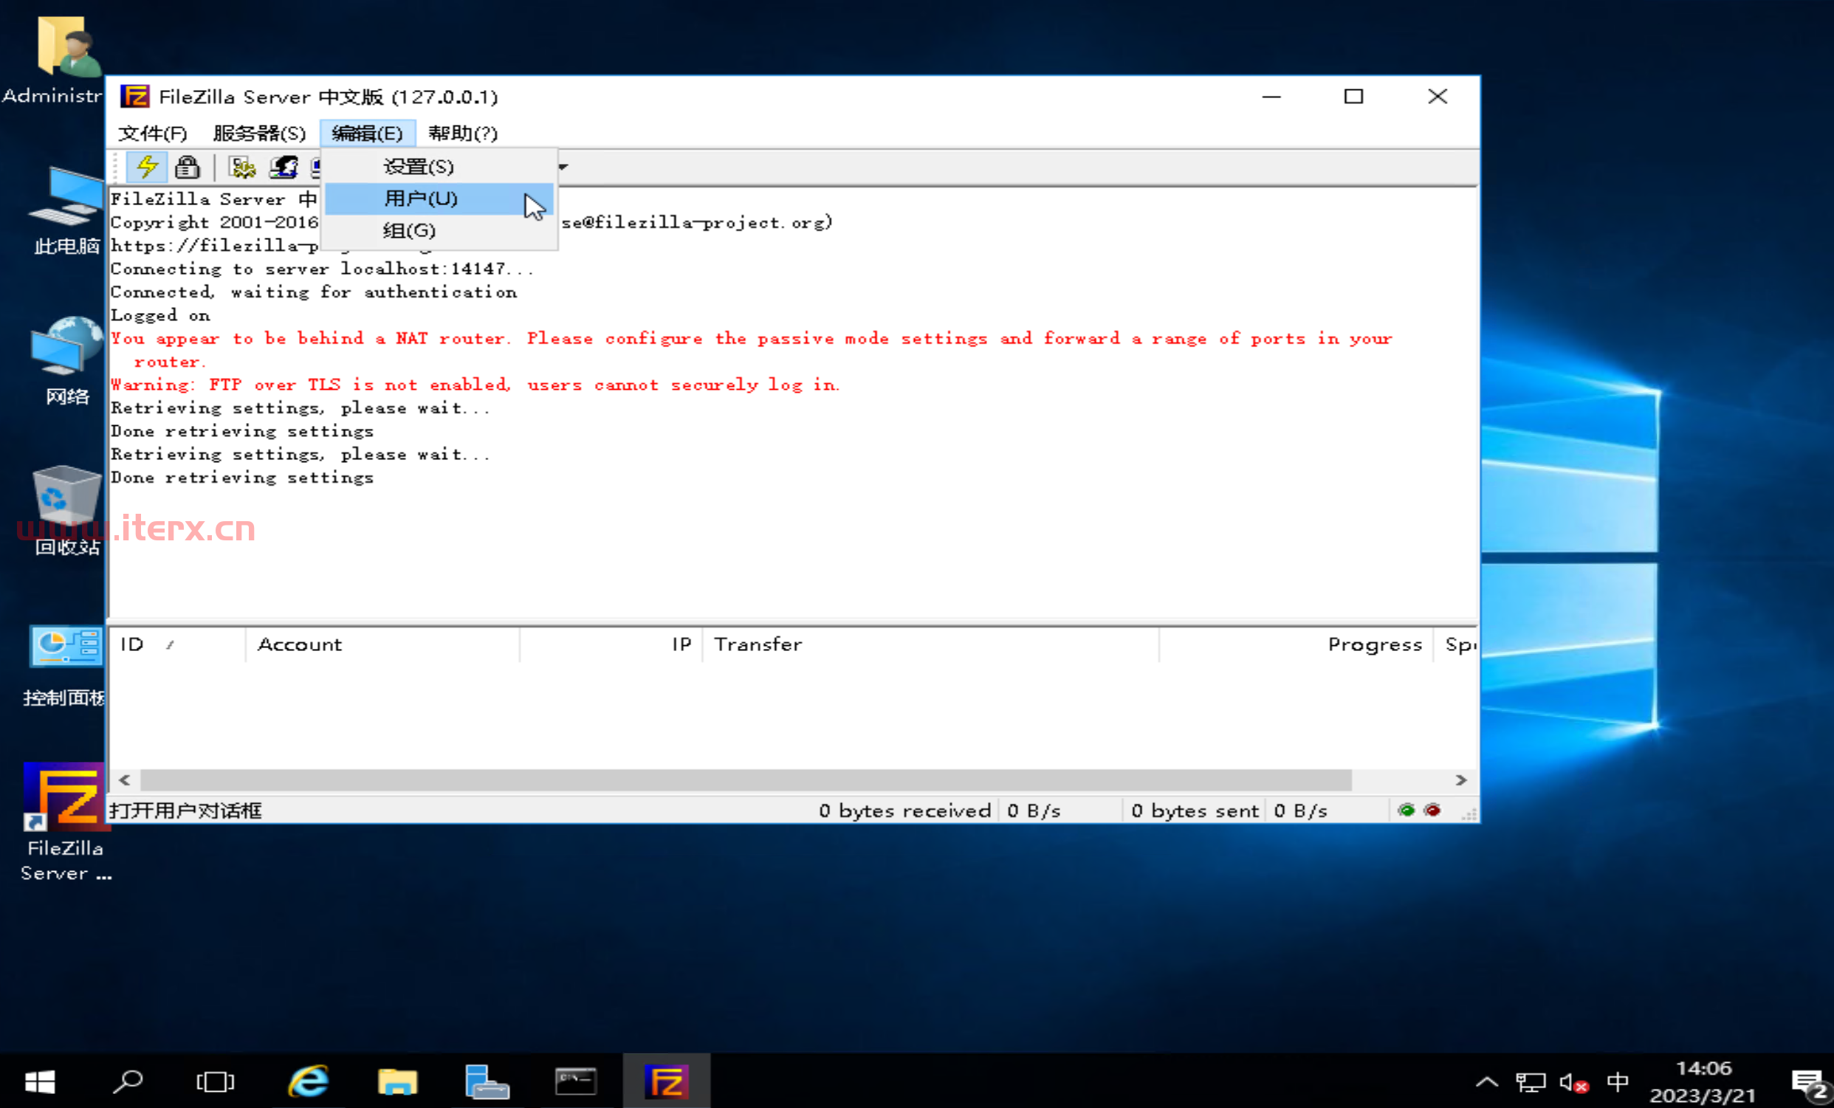Click the right arrow of horizontal scrollbar
The width and height of the screenshot is (1834, 1108).
click(1461, 780)
